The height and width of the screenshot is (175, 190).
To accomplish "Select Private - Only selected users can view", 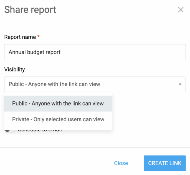I will (58, 119).
